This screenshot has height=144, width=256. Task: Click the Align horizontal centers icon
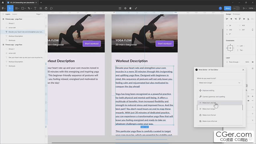[x=231, y=19]
